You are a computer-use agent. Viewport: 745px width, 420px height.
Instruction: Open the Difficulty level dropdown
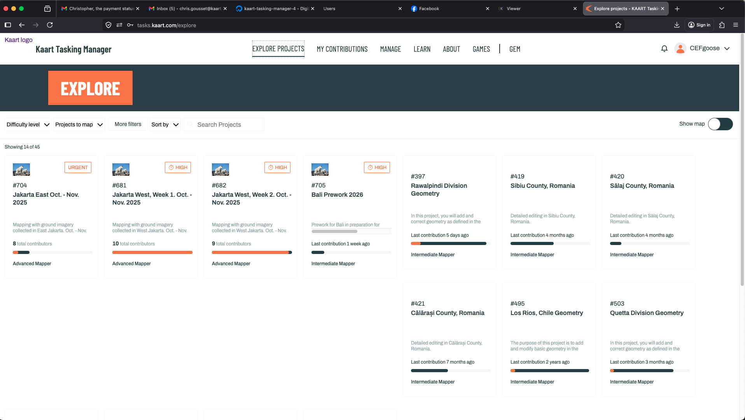(x=27, y=124)
